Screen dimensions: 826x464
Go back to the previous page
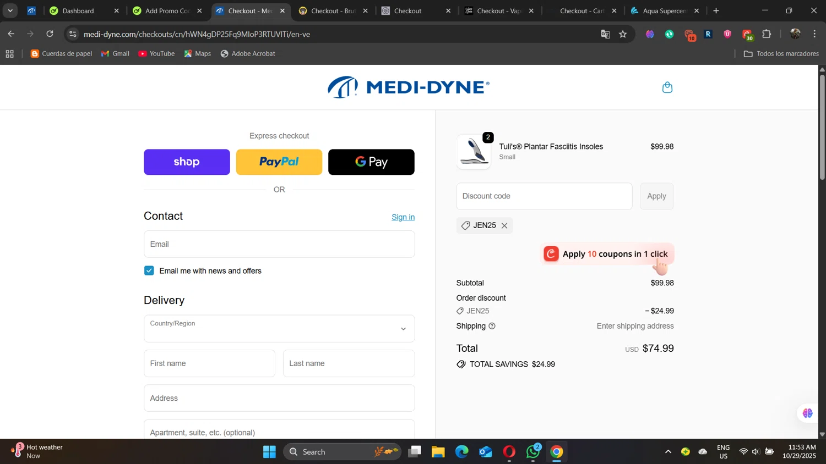point(11,34)
